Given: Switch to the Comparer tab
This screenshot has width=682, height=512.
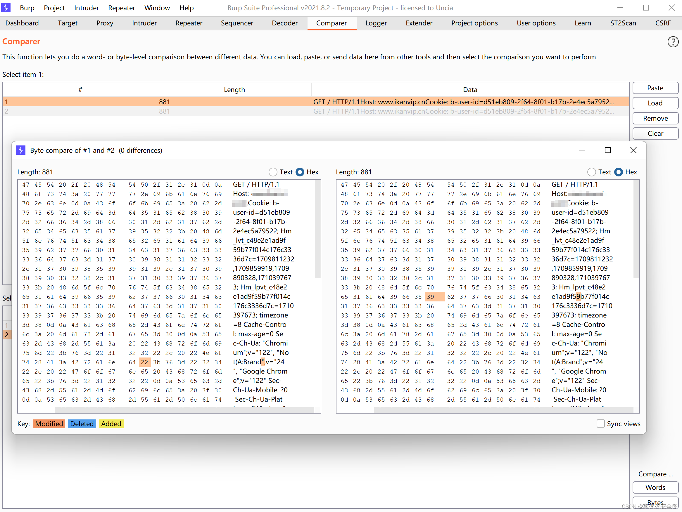Looking at the screenshot, I should (x=331, y=23).
